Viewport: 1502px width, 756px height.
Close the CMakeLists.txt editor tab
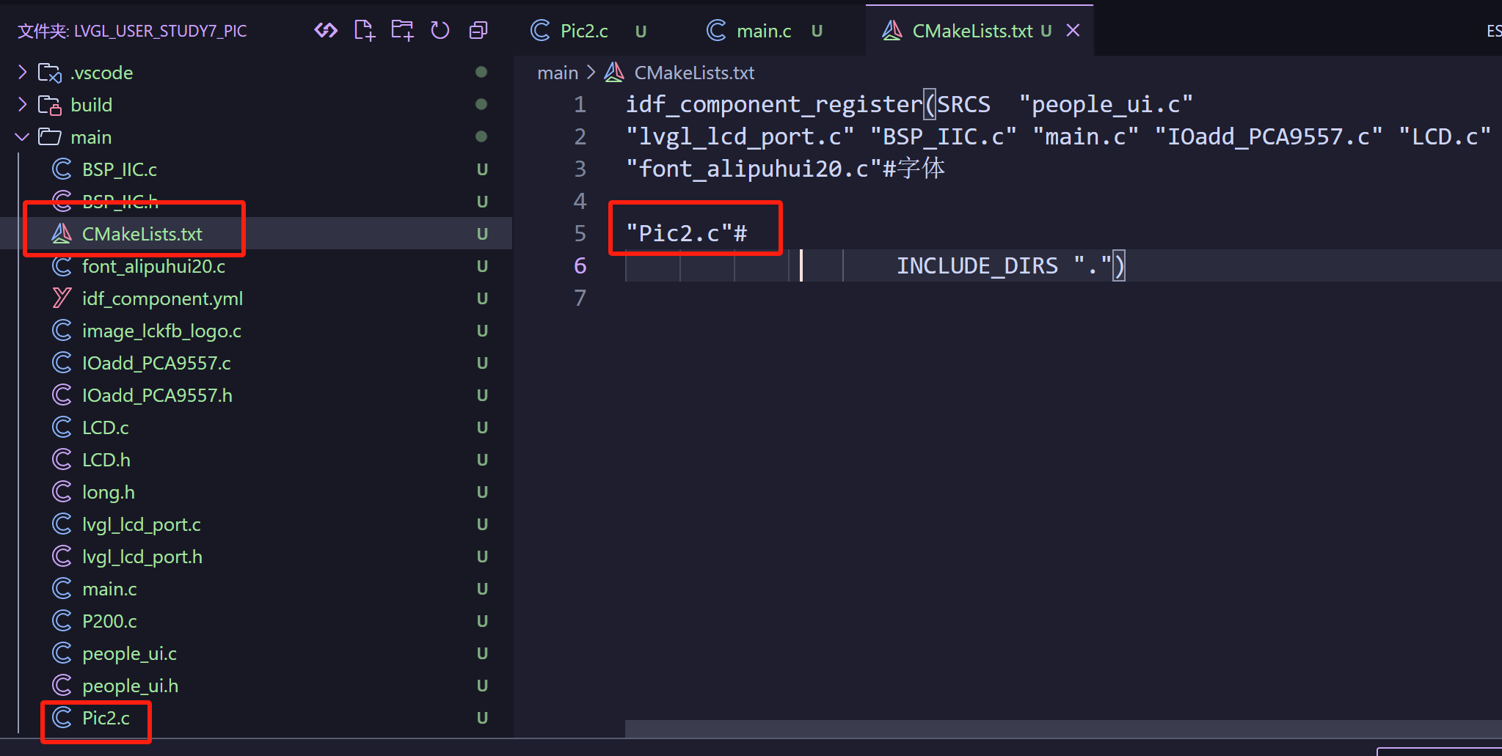(1073, 31)
